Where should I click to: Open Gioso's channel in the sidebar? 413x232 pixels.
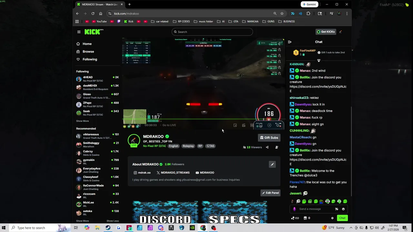point(97,96)
